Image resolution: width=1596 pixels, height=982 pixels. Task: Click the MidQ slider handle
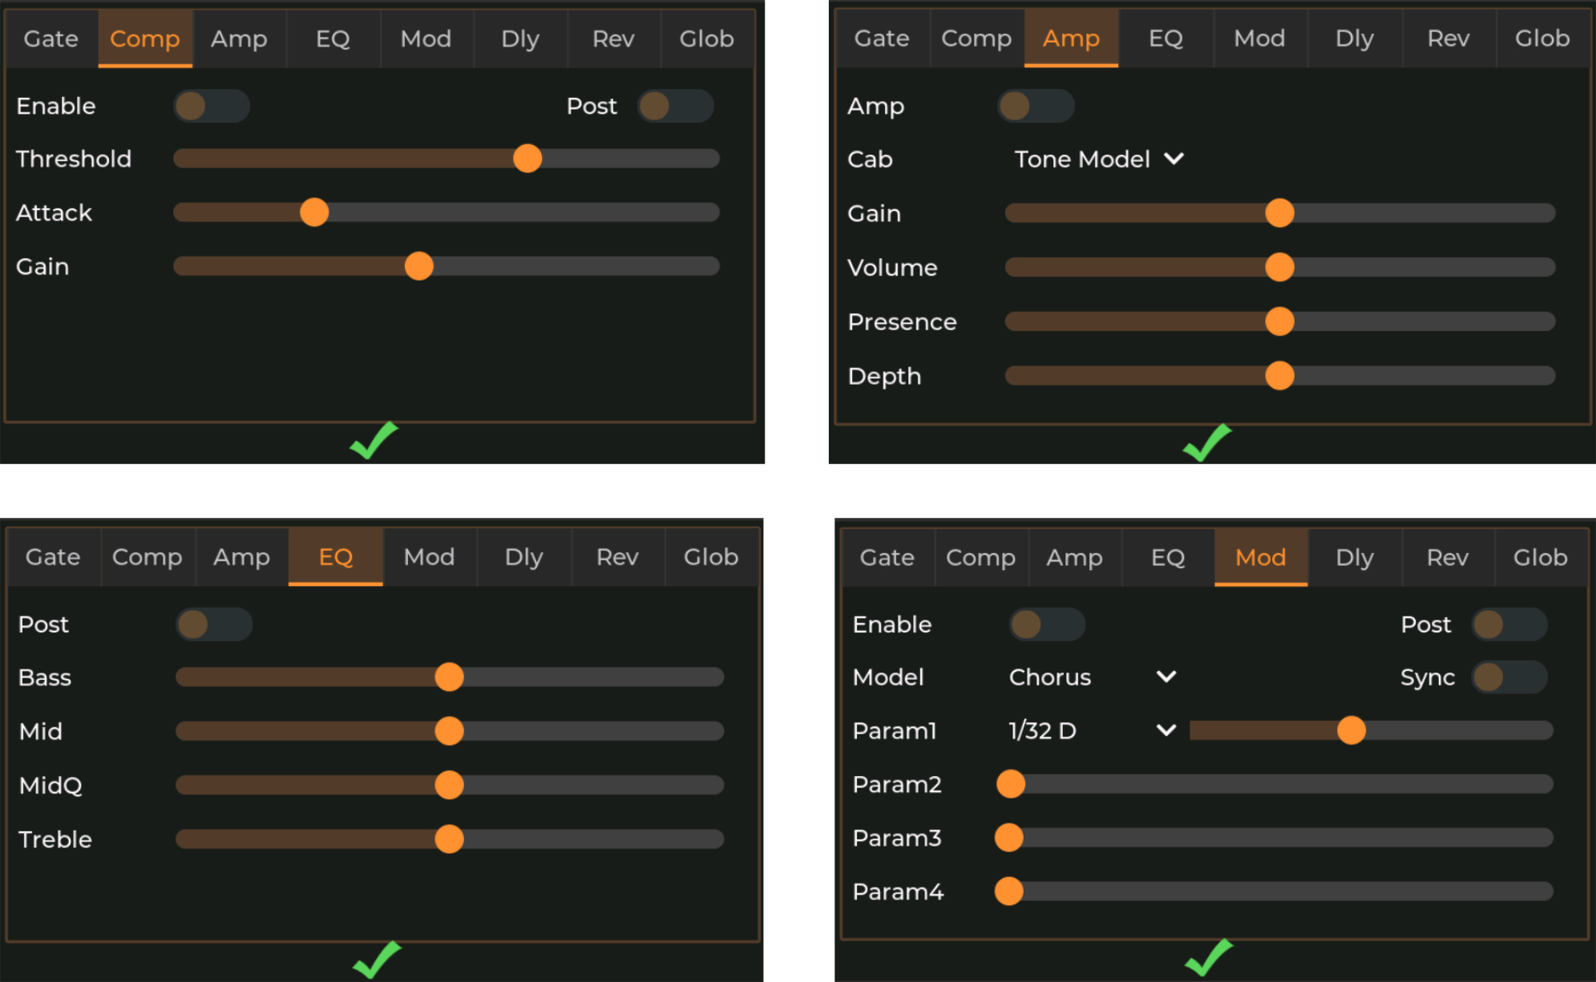coord(450,785)
